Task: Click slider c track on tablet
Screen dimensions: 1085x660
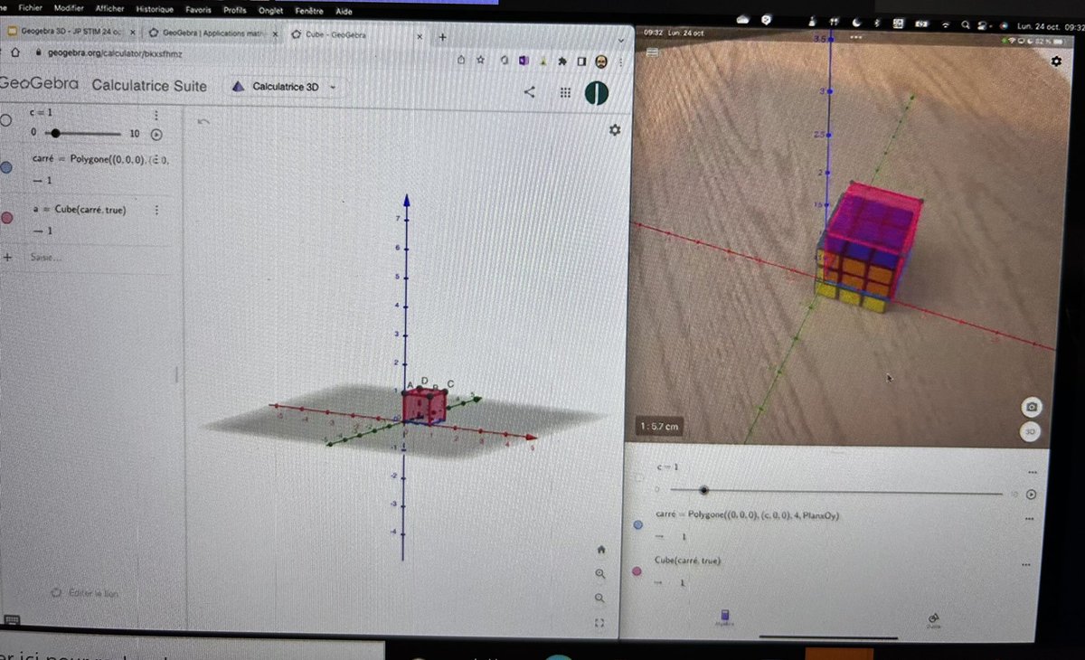Action: click(x=836, y=492)
